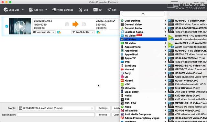Choose WebM VP8 HD WebM format

pyautogui.click(x=187, y=37)
